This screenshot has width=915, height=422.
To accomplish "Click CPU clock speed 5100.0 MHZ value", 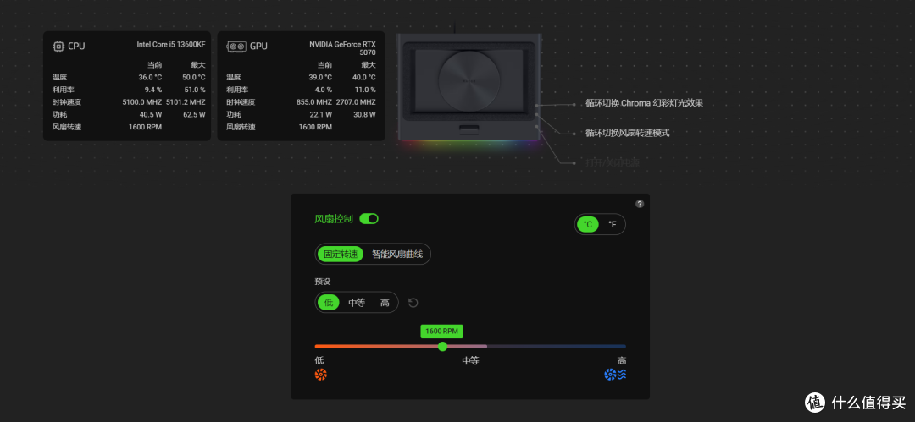I will coord(141,102).
